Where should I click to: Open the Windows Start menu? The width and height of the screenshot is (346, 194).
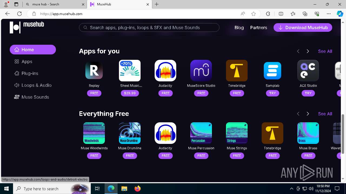(x=6, y=189)
